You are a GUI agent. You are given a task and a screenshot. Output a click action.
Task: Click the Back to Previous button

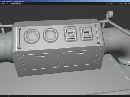tap(16, 4)
